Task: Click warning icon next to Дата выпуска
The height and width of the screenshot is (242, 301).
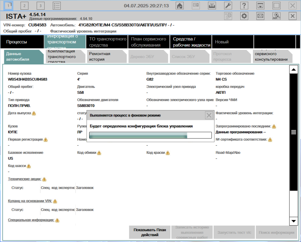Action: coord(34,114)
